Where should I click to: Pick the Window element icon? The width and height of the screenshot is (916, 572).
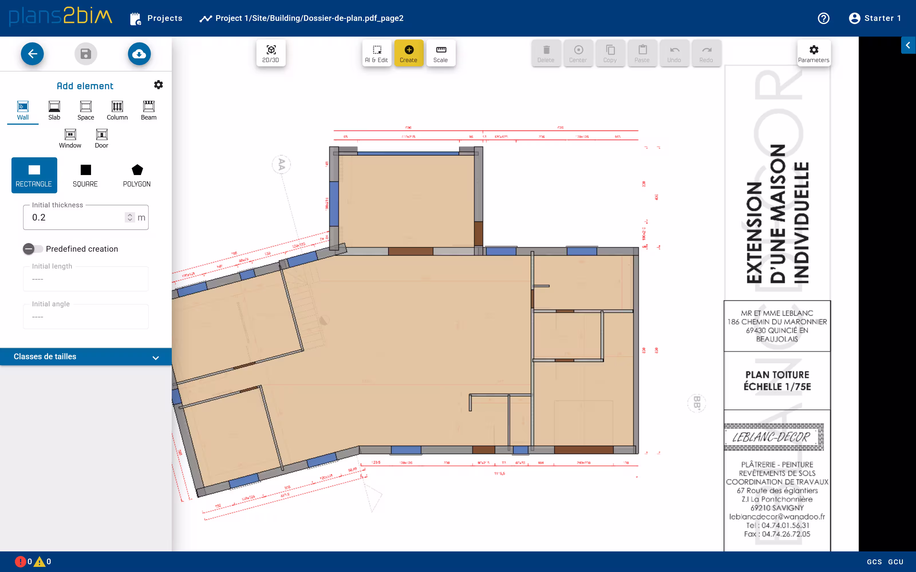[x=70, y=138]
